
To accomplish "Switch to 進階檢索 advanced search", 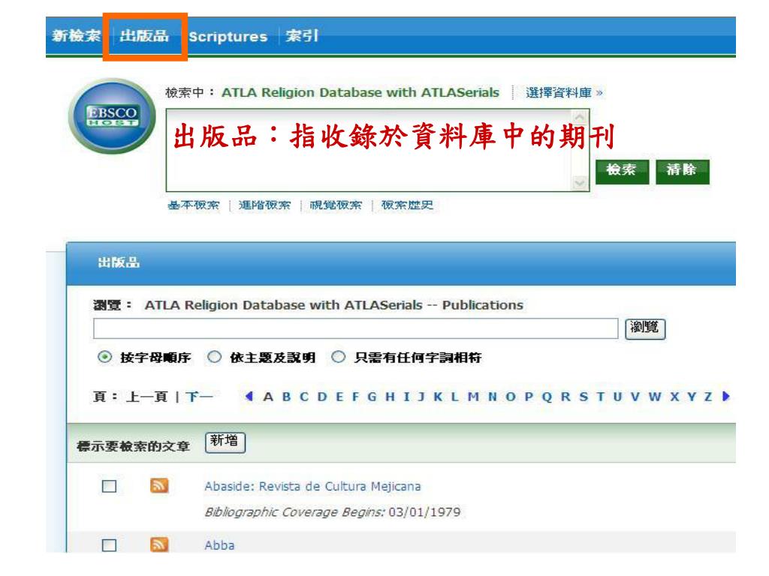I will [x=265, y=205].
